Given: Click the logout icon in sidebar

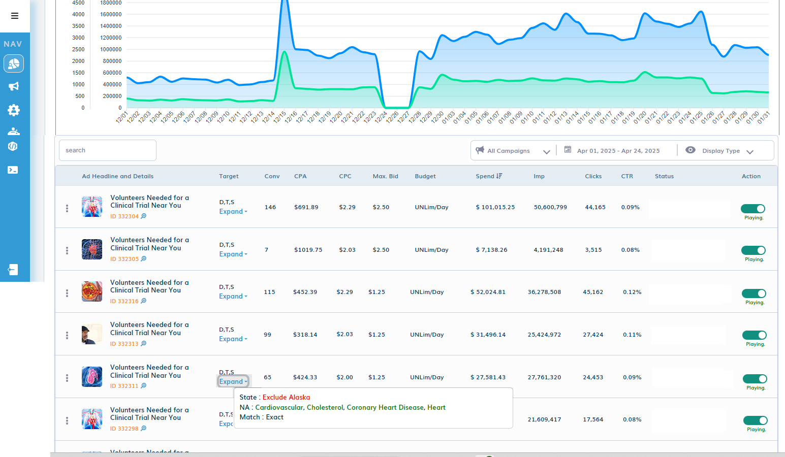Looking at the screenshot, I should click(x=13, y=270).
